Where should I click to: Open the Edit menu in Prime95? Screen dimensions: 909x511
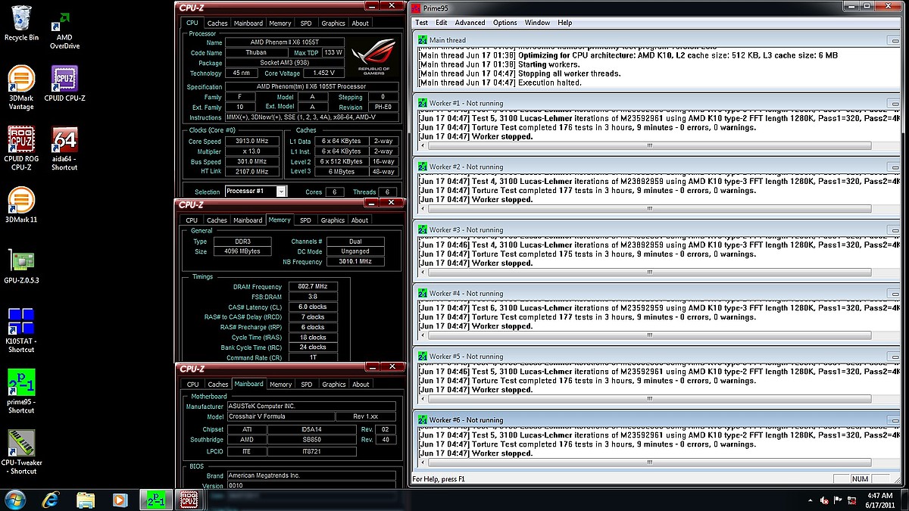point(442,23)
